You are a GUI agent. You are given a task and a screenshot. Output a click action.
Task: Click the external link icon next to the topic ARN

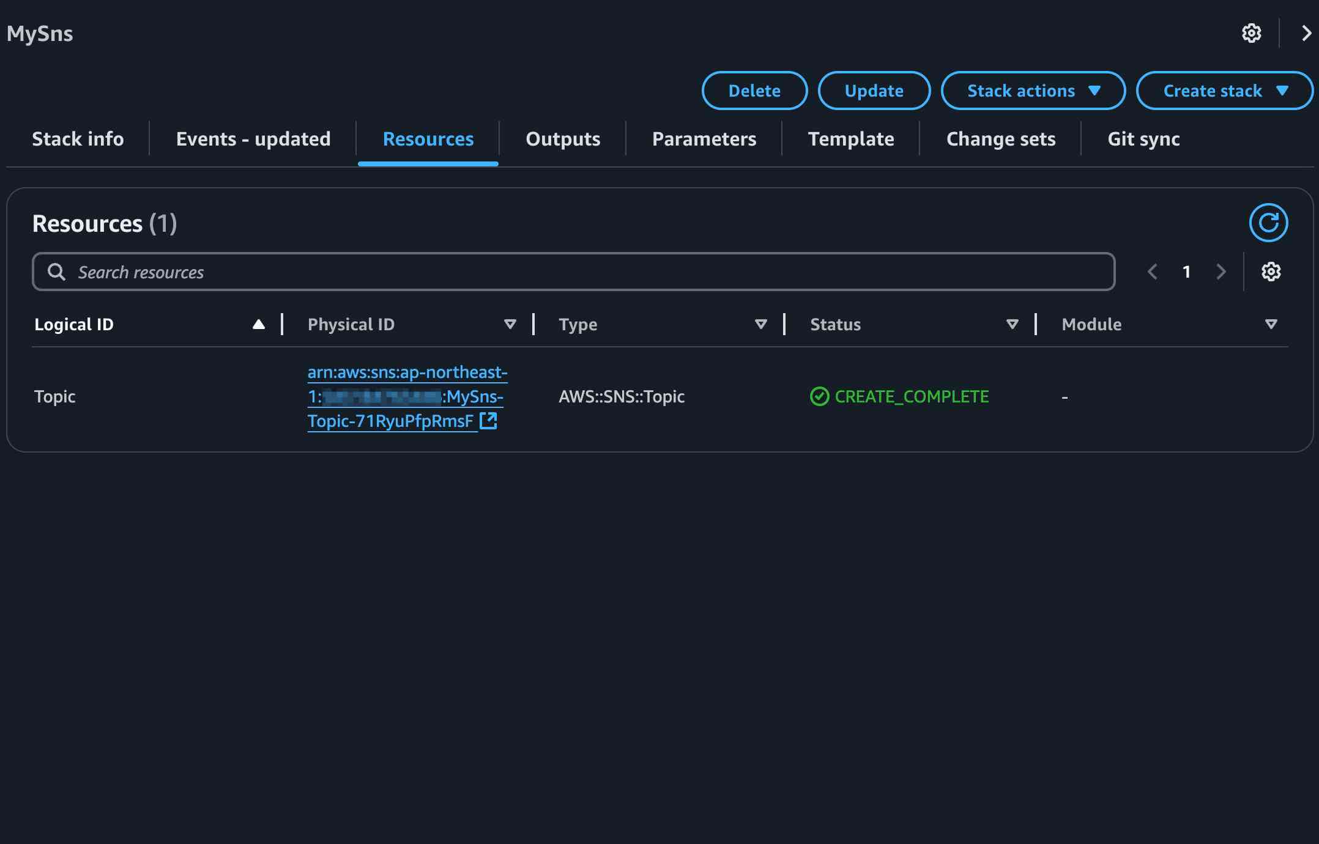click(x=488, y=421)
